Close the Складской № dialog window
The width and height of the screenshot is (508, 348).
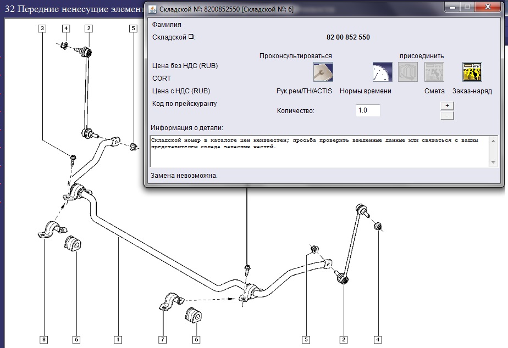click(488, 7)
